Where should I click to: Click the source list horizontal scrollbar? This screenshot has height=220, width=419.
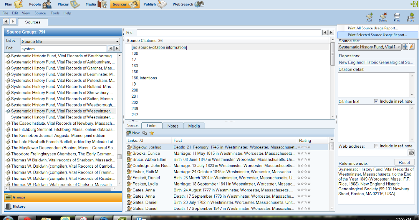tap(61, 188)
